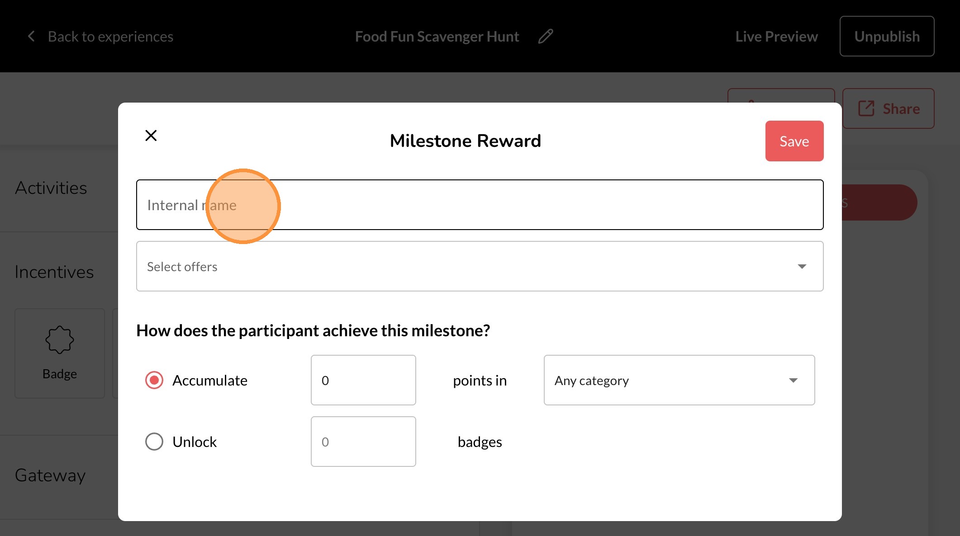This screenshot has height=536, width=960.
Task: Go back to experiences
Action: point(110,36)
